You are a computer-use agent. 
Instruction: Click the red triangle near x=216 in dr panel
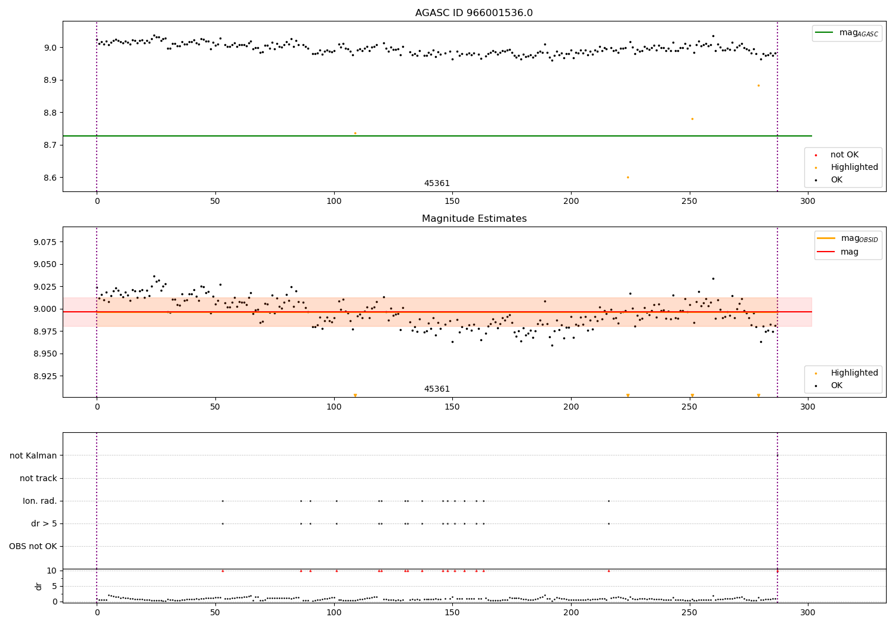click(609, 571)
